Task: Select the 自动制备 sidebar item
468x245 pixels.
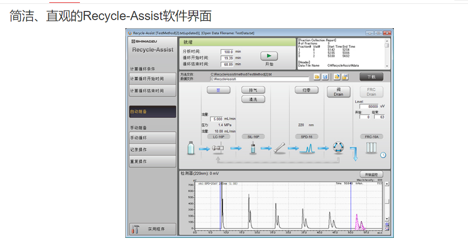Action: tap(153, 111)
